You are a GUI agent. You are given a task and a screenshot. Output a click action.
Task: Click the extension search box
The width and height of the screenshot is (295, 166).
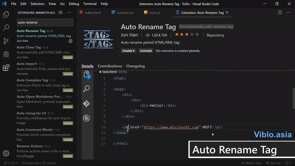point(45,23)
